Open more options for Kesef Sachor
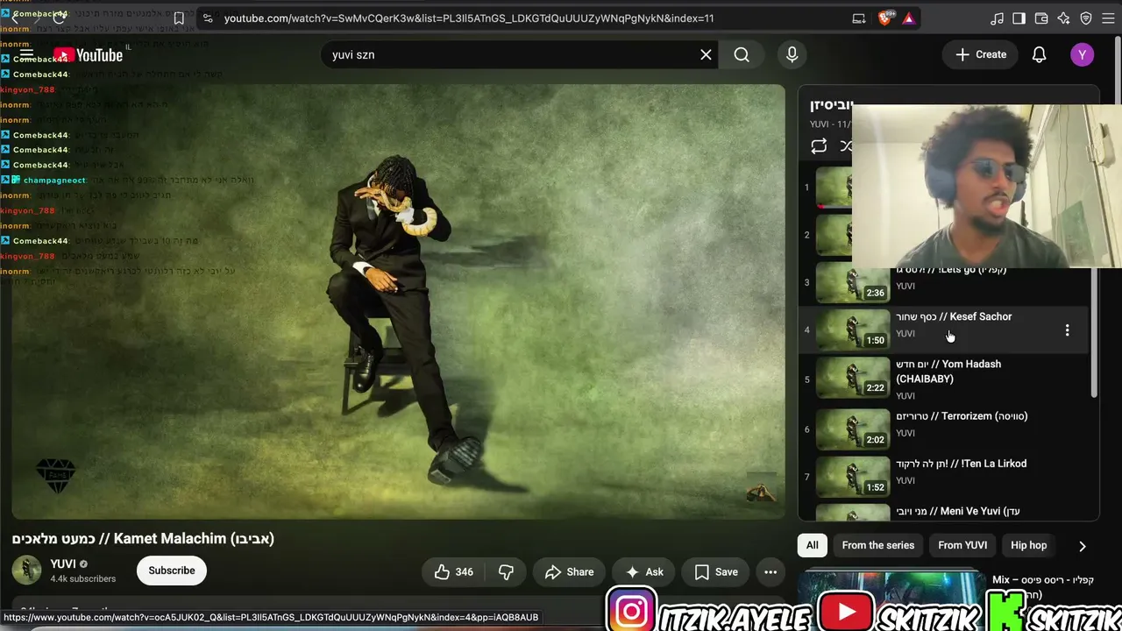 tap(1067, 330)
